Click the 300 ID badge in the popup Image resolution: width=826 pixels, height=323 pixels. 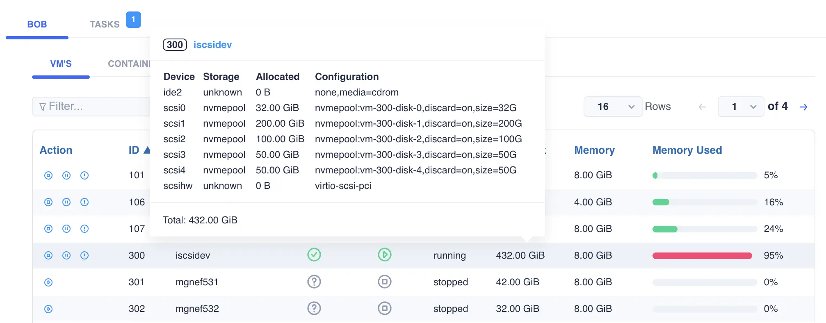[x=175, y=45]
